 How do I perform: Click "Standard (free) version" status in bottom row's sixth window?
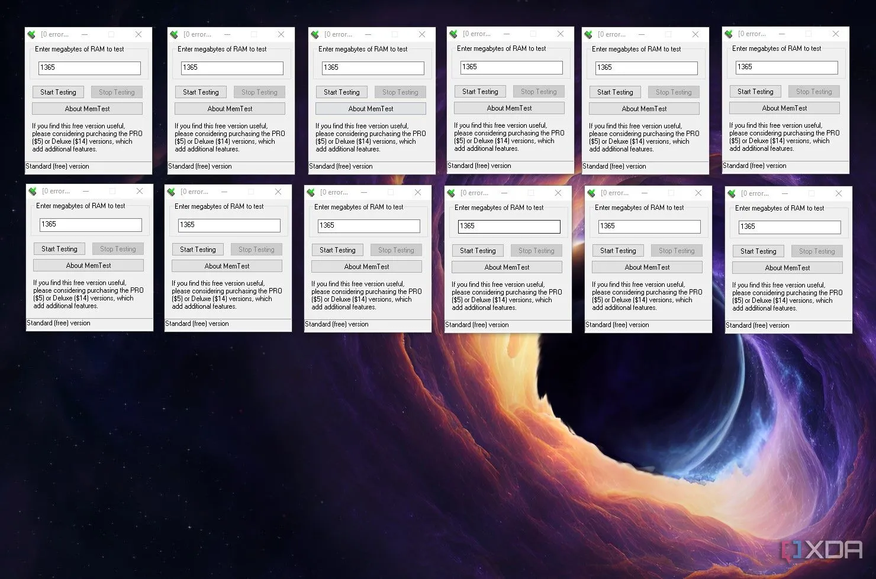758,326
